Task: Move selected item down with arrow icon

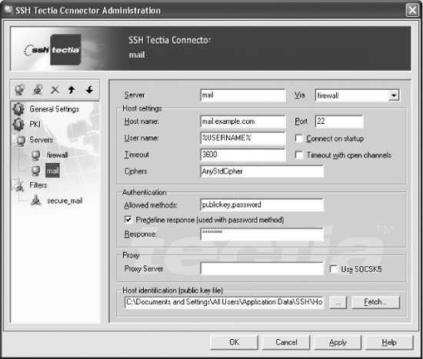Action: click(89, 89)
